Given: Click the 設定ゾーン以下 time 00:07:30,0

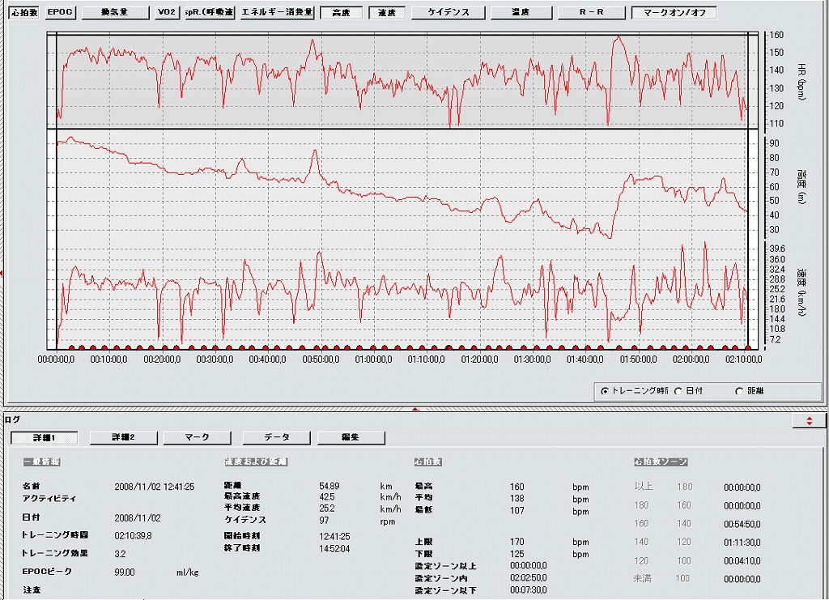Looking at the screenshot, I should pyautogui.click(x=529, y=590).
